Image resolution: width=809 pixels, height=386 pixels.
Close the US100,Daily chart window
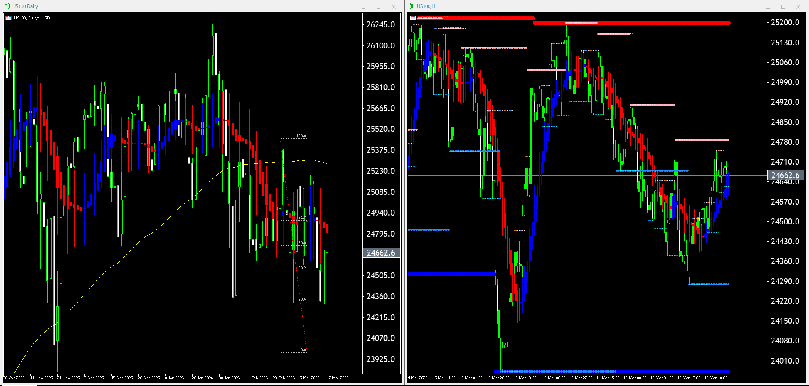click(x=394, y=7)
